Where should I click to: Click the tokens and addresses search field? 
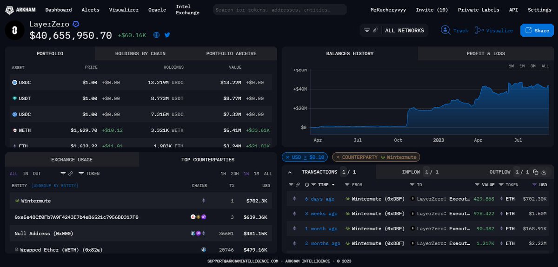point(279,10)
